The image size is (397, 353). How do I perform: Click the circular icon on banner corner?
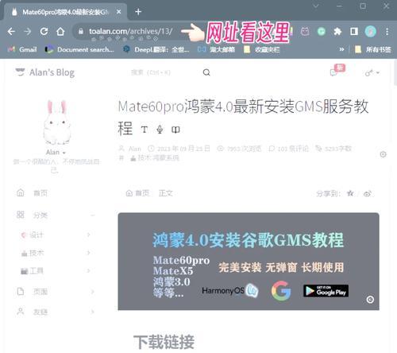(370, 300)
